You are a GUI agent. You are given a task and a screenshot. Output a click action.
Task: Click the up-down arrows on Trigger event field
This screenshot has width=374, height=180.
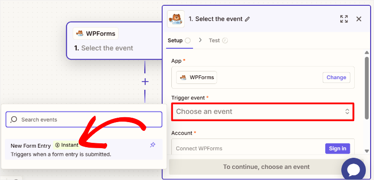(x=347, y=111)
